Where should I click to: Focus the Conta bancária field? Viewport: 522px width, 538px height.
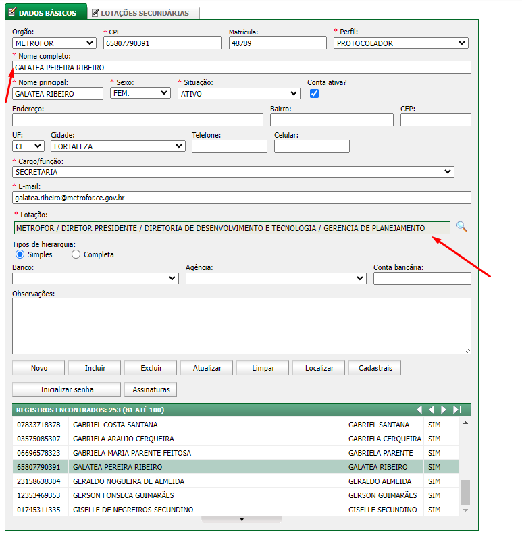coord(422,279)
